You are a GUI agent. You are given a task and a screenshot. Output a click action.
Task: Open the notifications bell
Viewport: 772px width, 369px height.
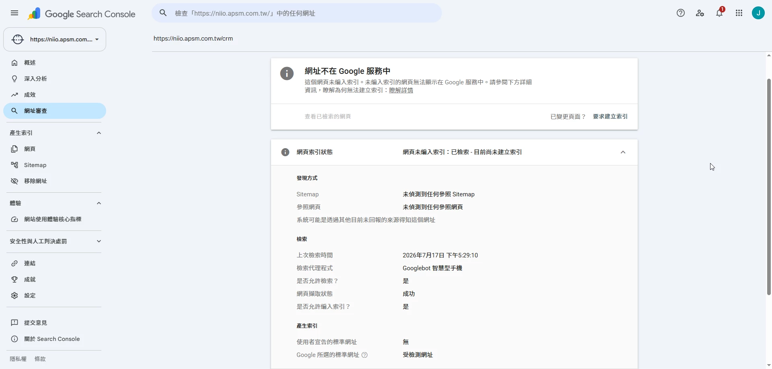pyautogui.click(x=719, y=13)
